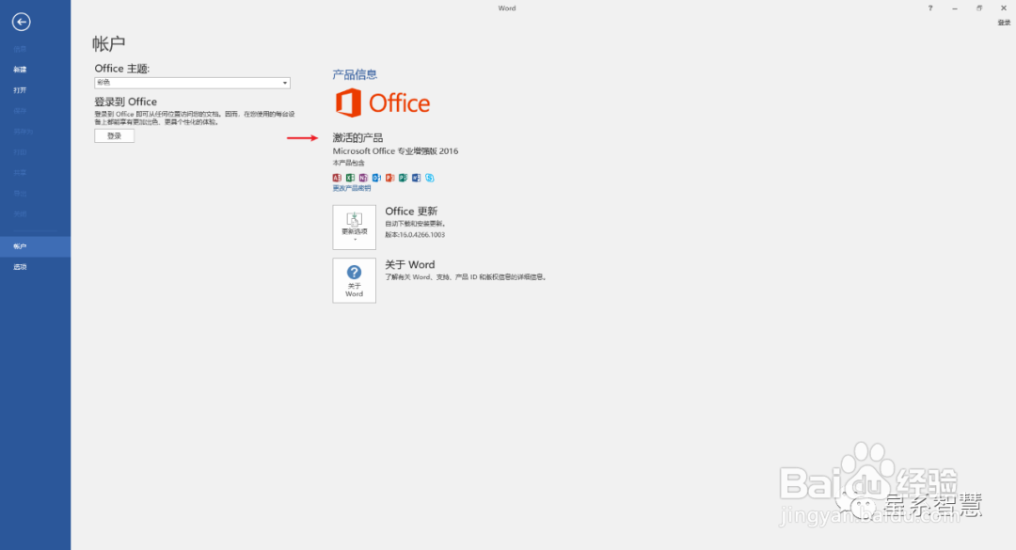
Task: Click the 登录 sign-in button
Action: pyautogui.click(x=114, y=136)
